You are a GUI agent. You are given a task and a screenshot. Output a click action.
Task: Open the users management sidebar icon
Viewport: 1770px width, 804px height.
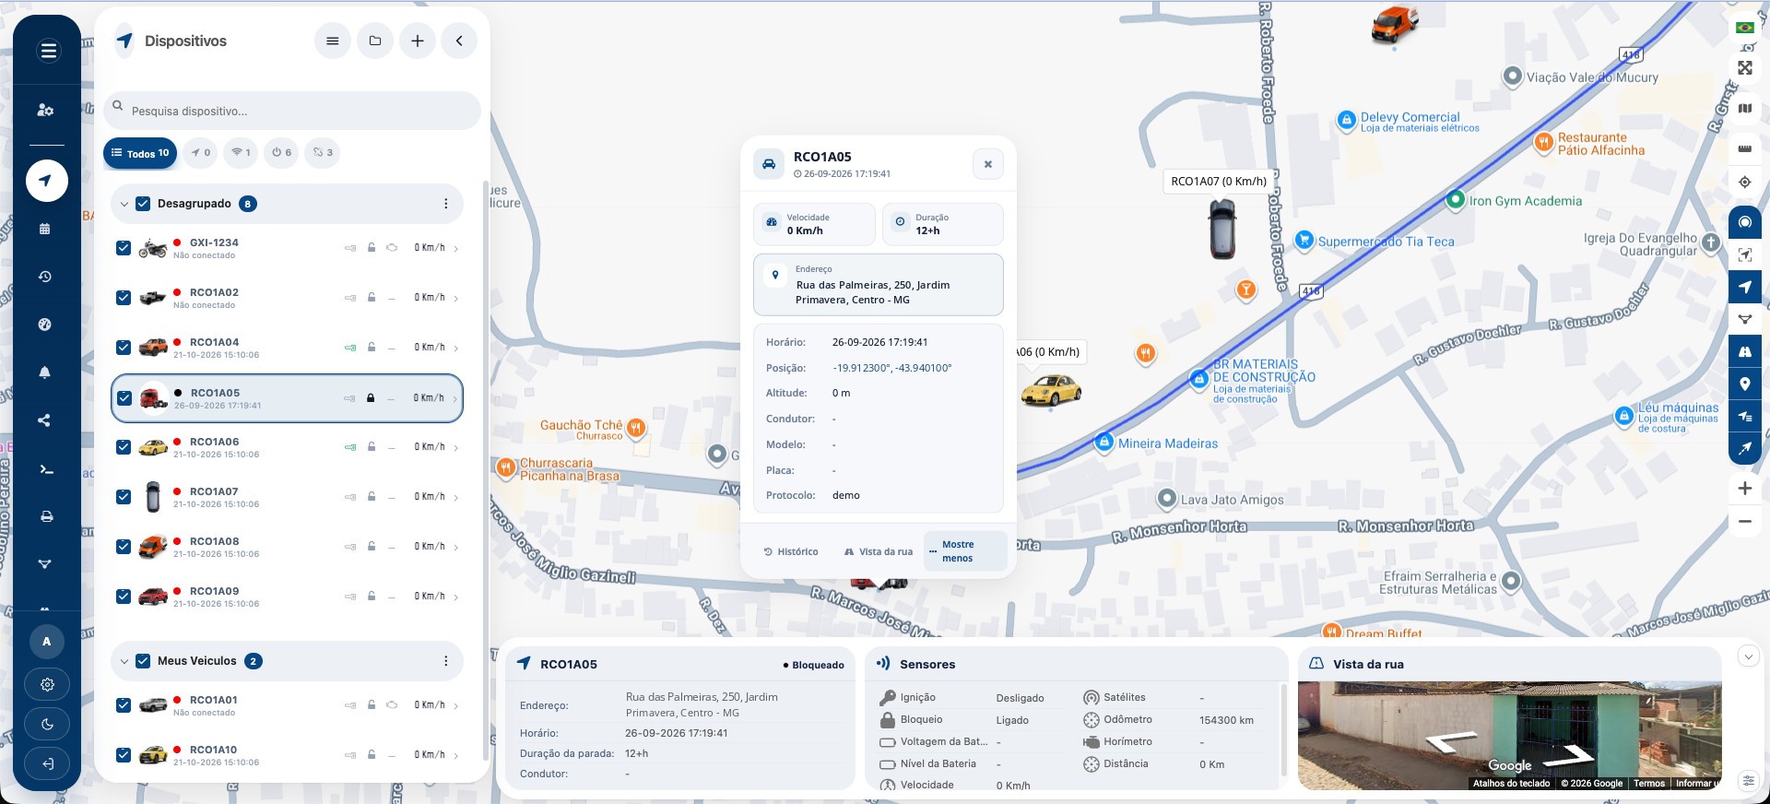tap(45, 110)
